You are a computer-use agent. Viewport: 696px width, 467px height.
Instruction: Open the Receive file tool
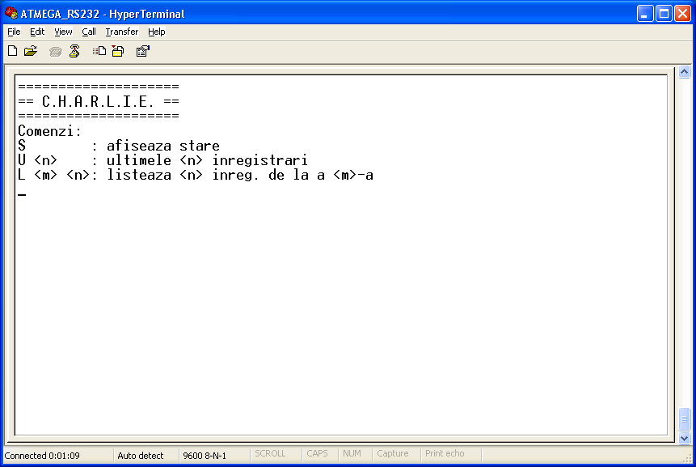pos(117,50)
